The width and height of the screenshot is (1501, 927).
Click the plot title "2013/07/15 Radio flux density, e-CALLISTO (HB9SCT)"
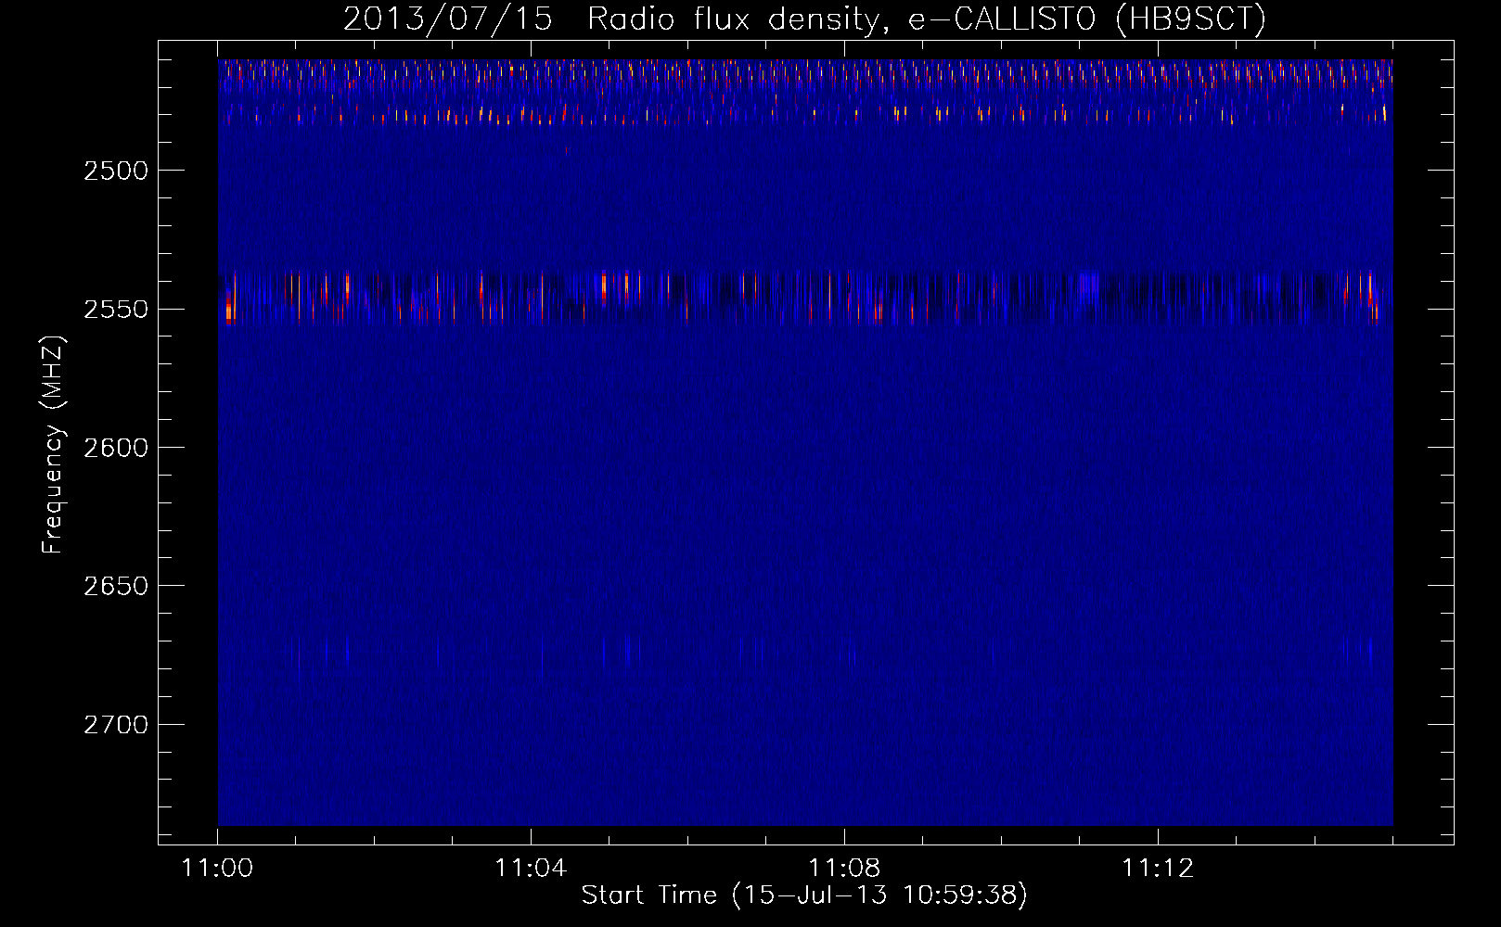click(804, 19)
